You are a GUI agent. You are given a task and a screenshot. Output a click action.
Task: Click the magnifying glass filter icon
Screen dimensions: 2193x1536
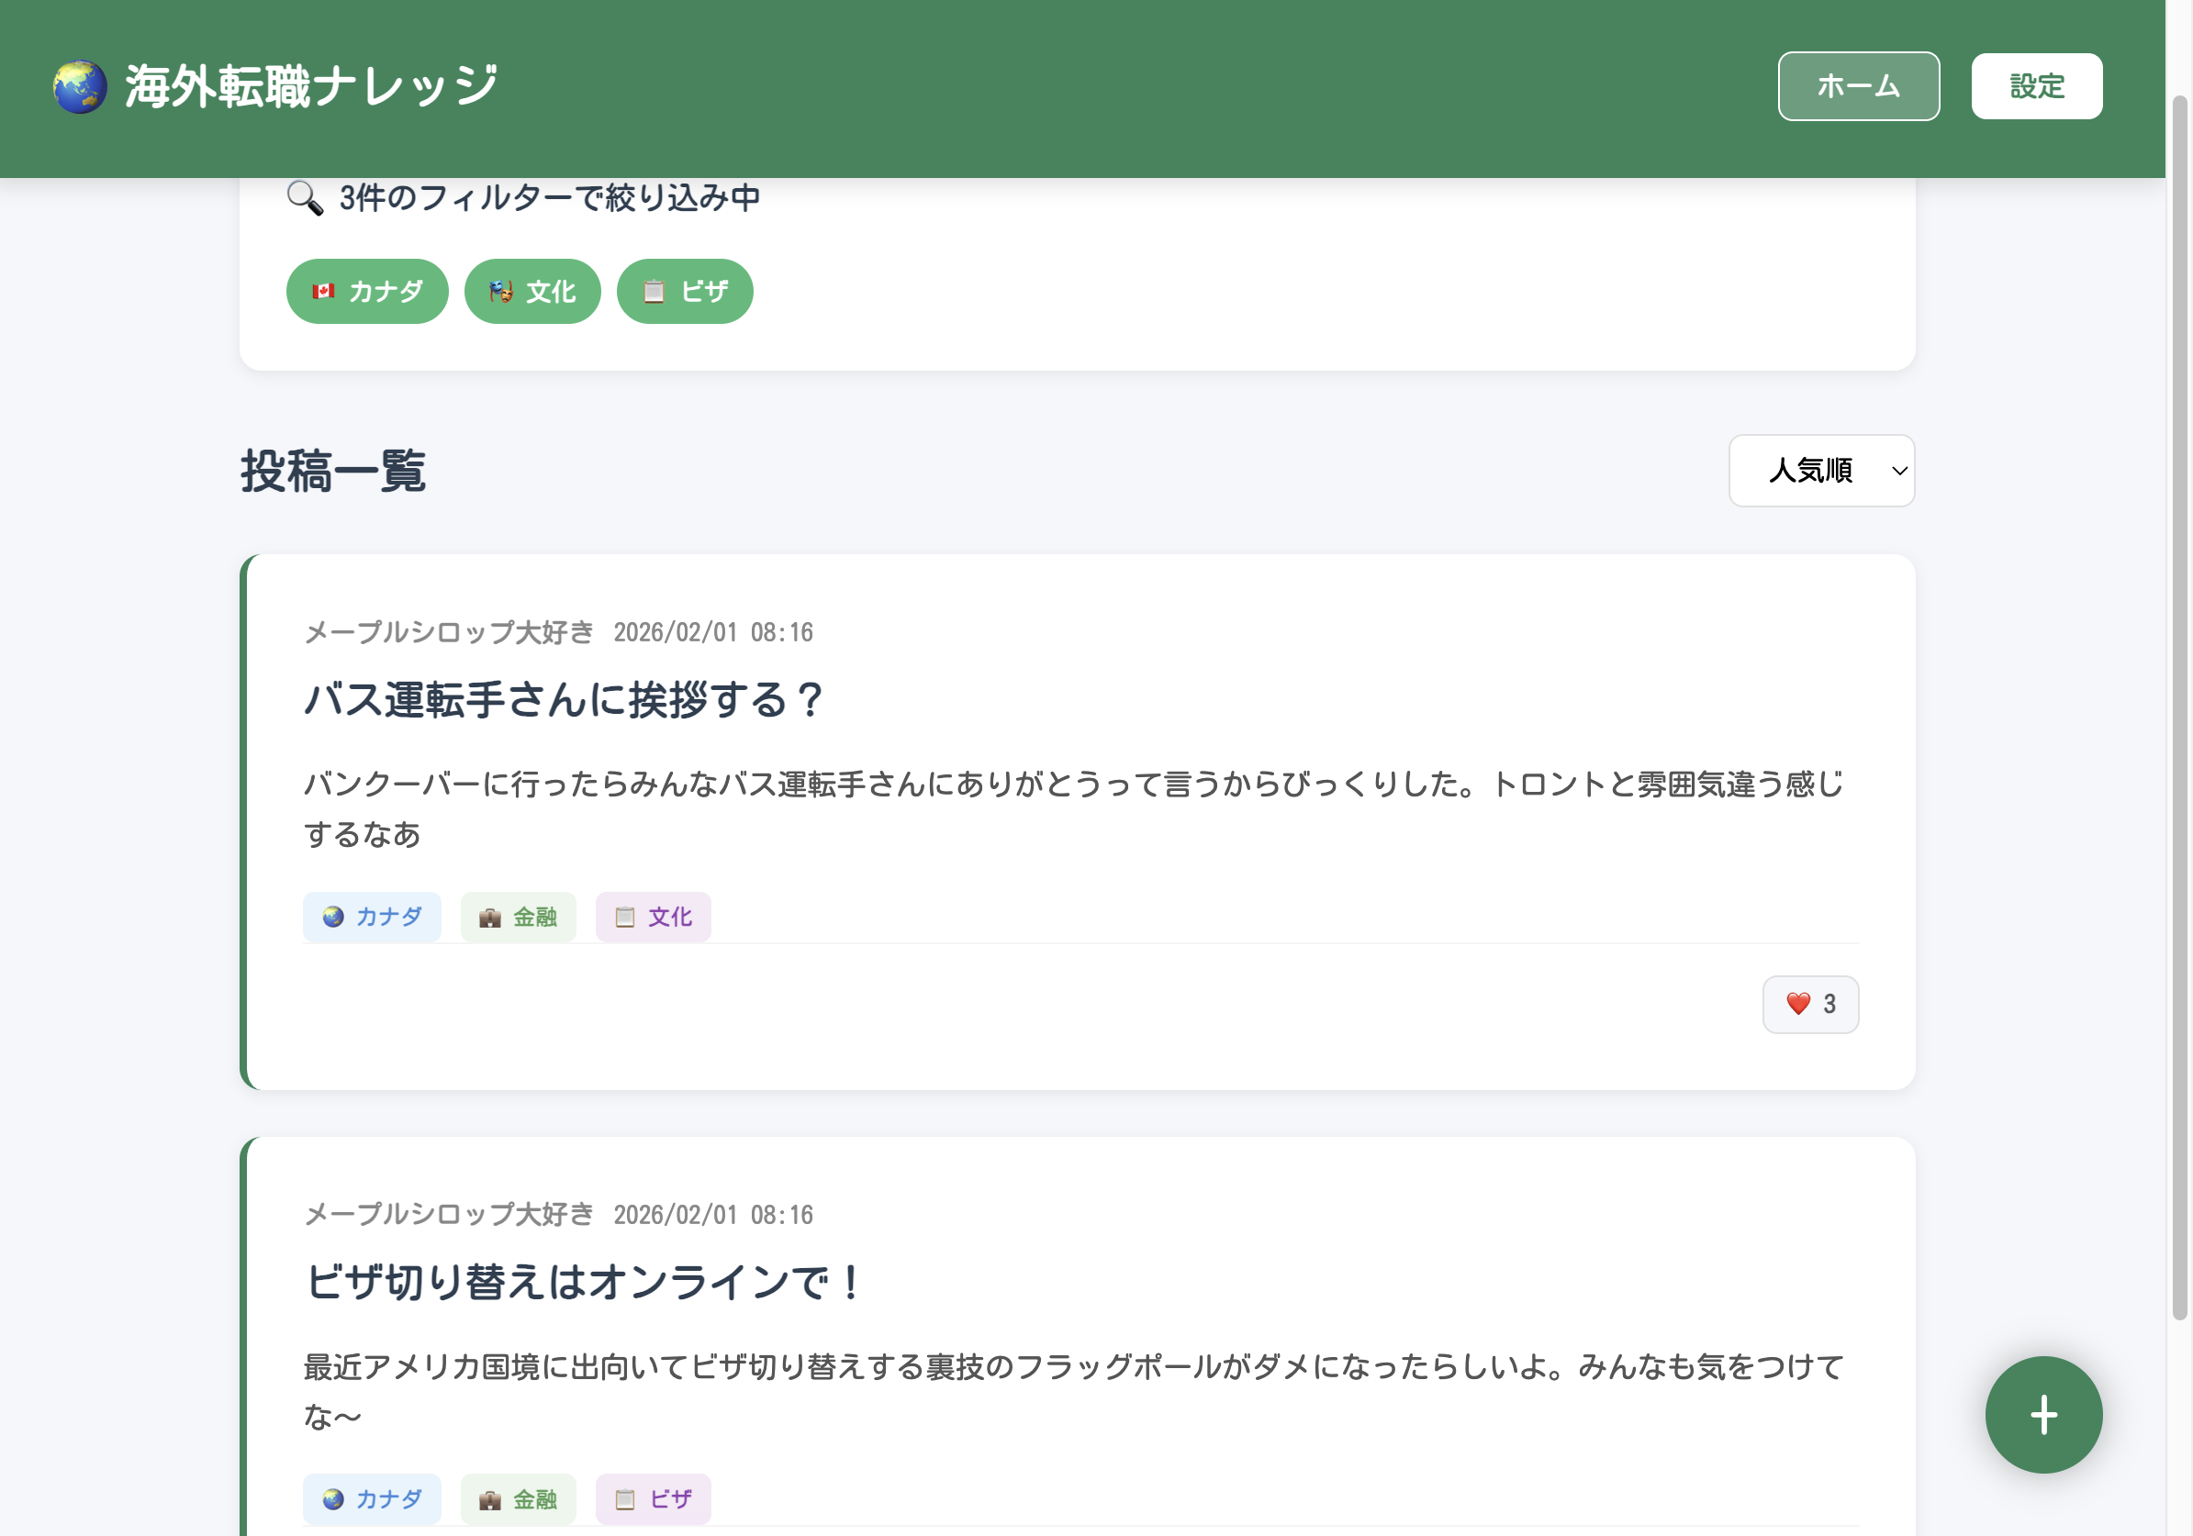[x=305, y=197]
